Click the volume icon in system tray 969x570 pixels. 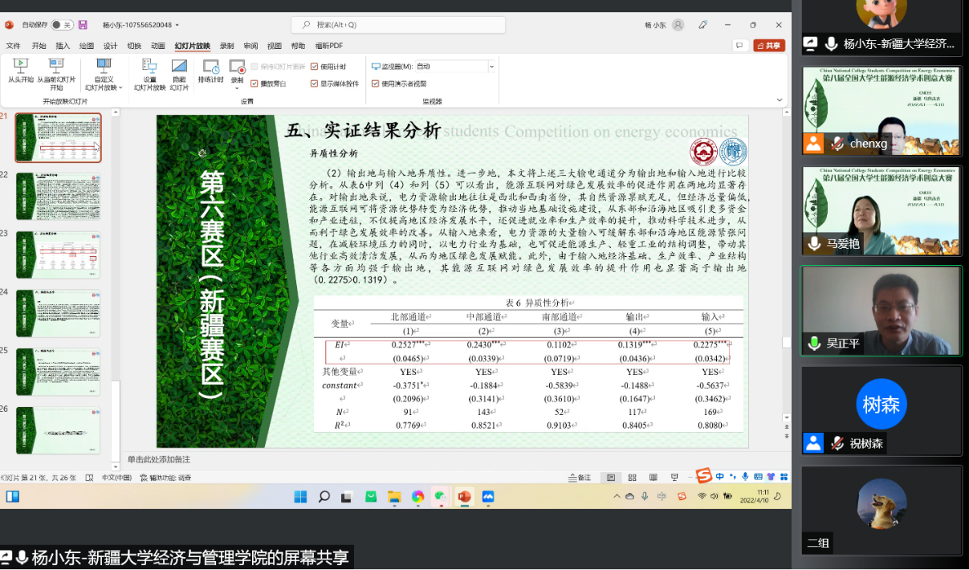(715, 497)
